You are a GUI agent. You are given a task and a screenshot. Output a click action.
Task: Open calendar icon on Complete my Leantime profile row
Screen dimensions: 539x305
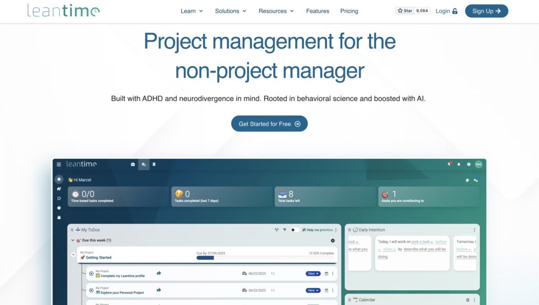[326, 274]
